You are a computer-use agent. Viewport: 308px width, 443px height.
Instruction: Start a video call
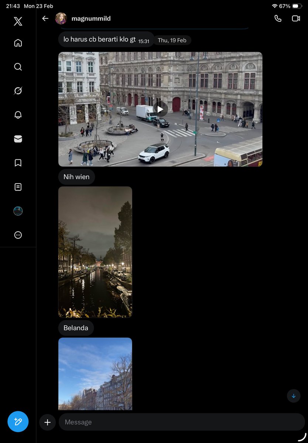(x=296, y=18)
